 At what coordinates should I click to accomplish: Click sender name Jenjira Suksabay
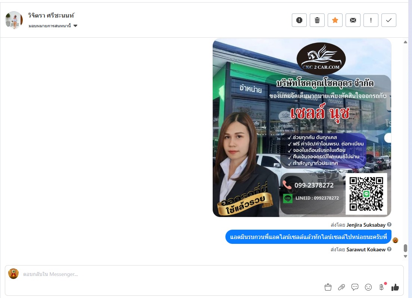(366, 225)
